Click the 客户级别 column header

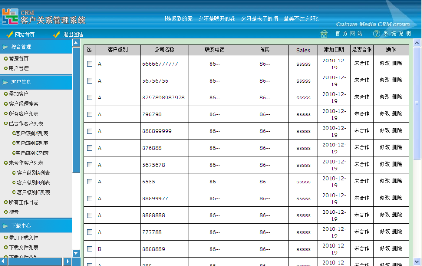click(x=118, y=50)
